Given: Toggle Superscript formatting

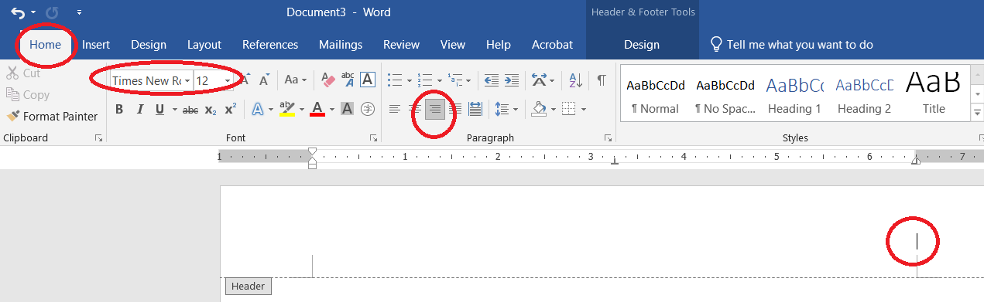Looking at the screenshot, I should (230, 110).
